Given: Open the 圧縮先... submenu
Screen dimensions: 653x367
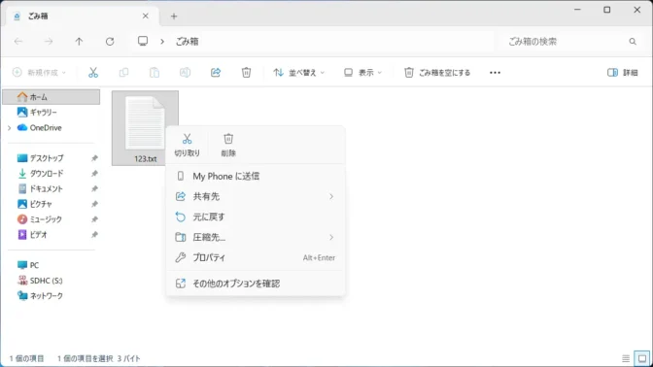Looking at the screenshot, I should coord(256,237).
